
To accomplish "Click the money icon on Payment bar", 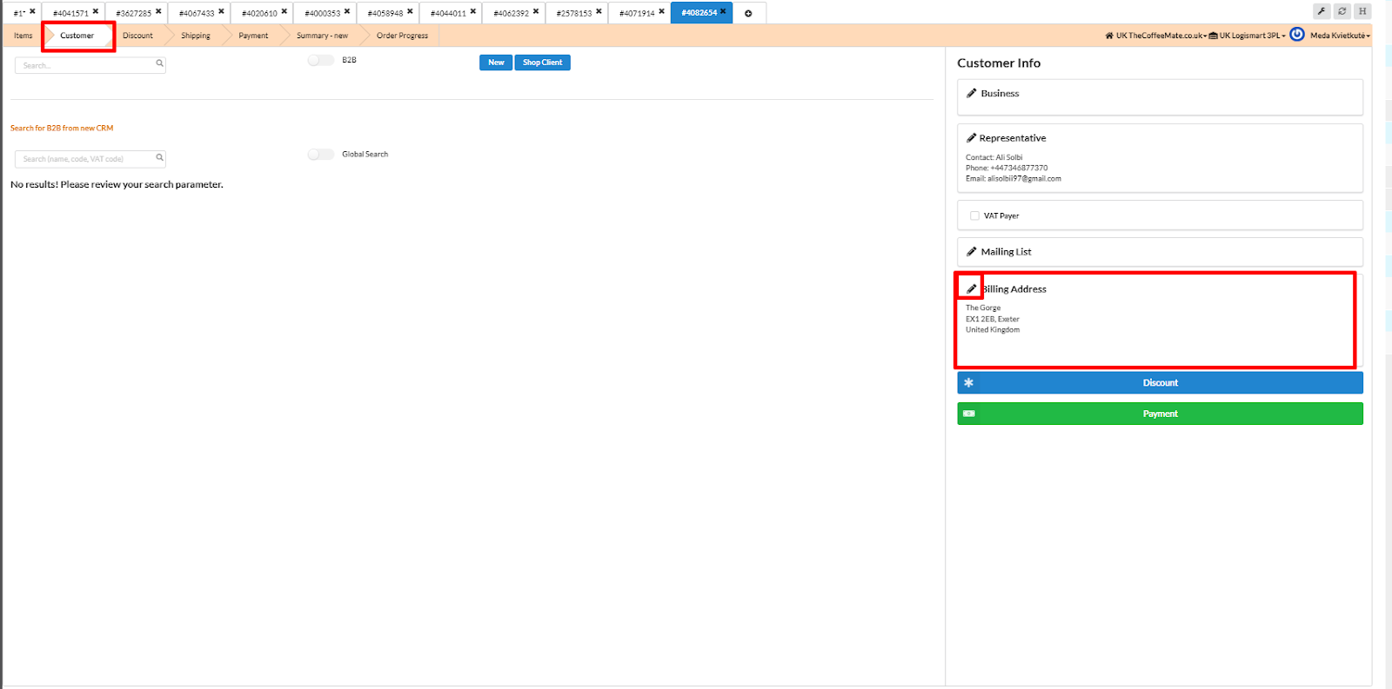I will [968, 414].
